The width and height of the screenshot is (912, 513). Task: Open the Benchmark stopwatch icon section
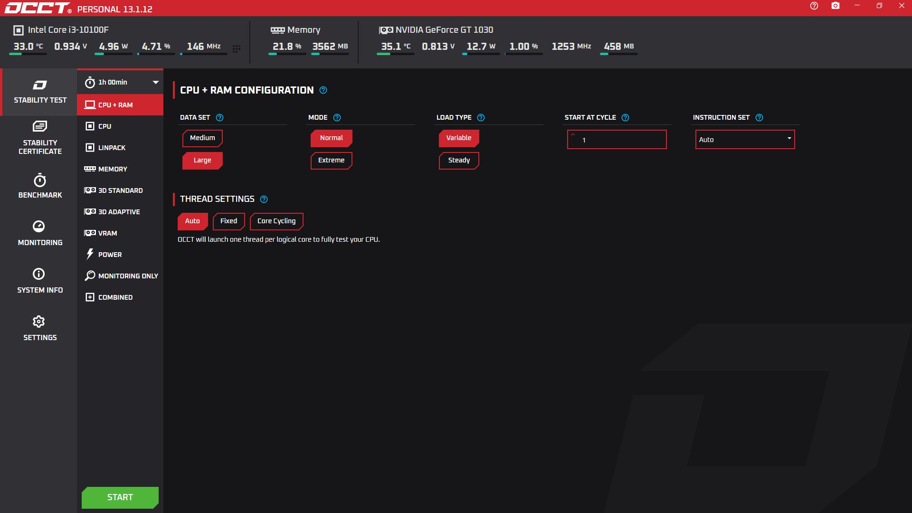pos(40,180)
